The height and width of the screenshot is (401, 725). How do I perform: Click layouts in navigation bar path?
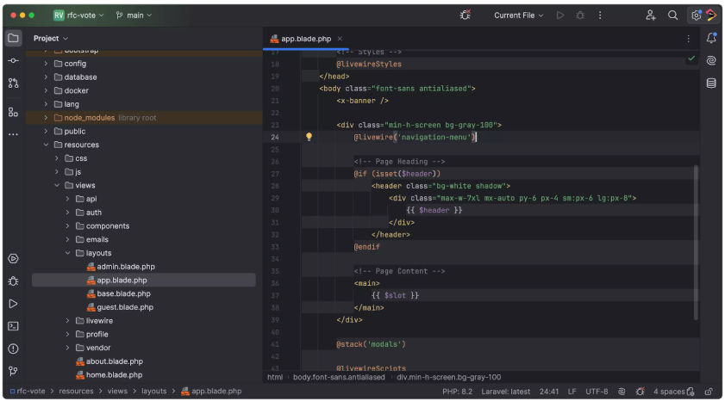pos(153,392)
